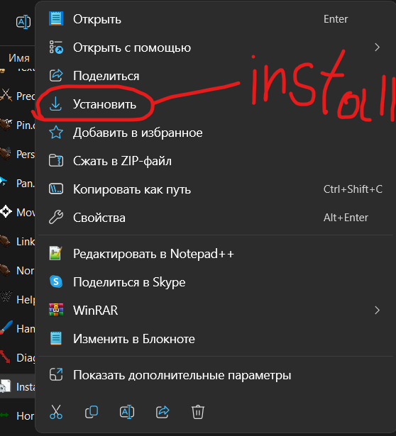Click the wrench icon beside Свойства
Image resolution: width=396 pixels, height=436 pixels.
pos(56,217)
